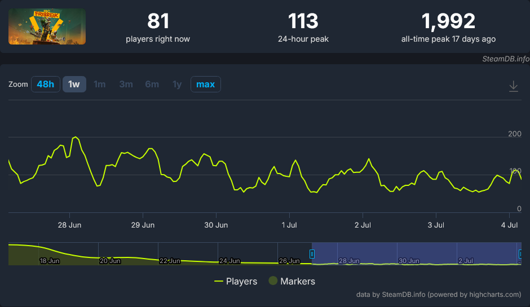Choose the 6m zoom option
The width and height of the screenshot is (530, 307).
(x=152, y=84)
